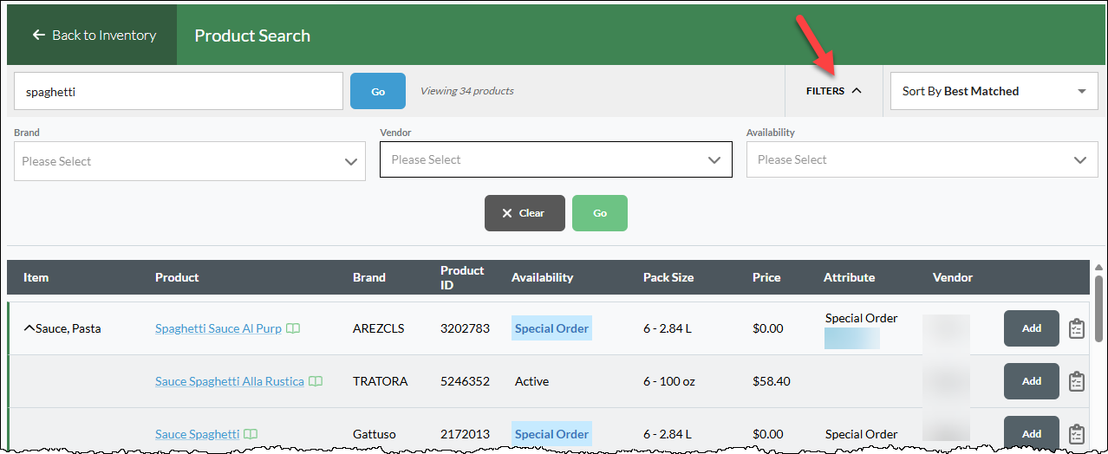Add the AREZCLS product 3202783

(1032, 328)
